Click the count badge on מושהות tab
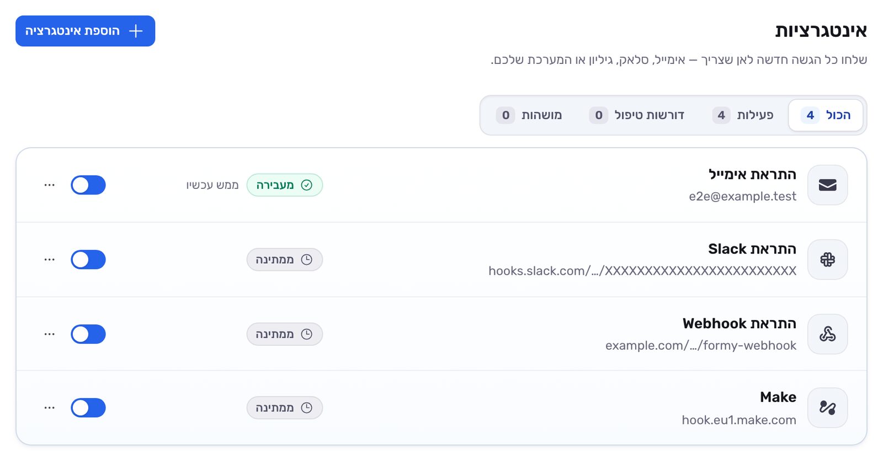The image size is (883, 461). [x=506, y=115]
